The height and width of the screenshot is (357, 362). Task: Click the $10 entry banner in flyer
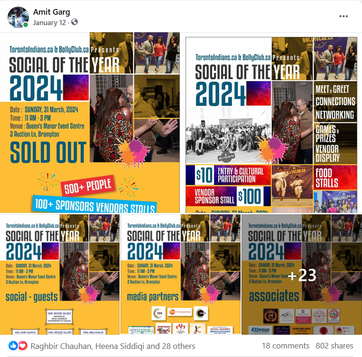pyautogui.click(x=228, y=175)
